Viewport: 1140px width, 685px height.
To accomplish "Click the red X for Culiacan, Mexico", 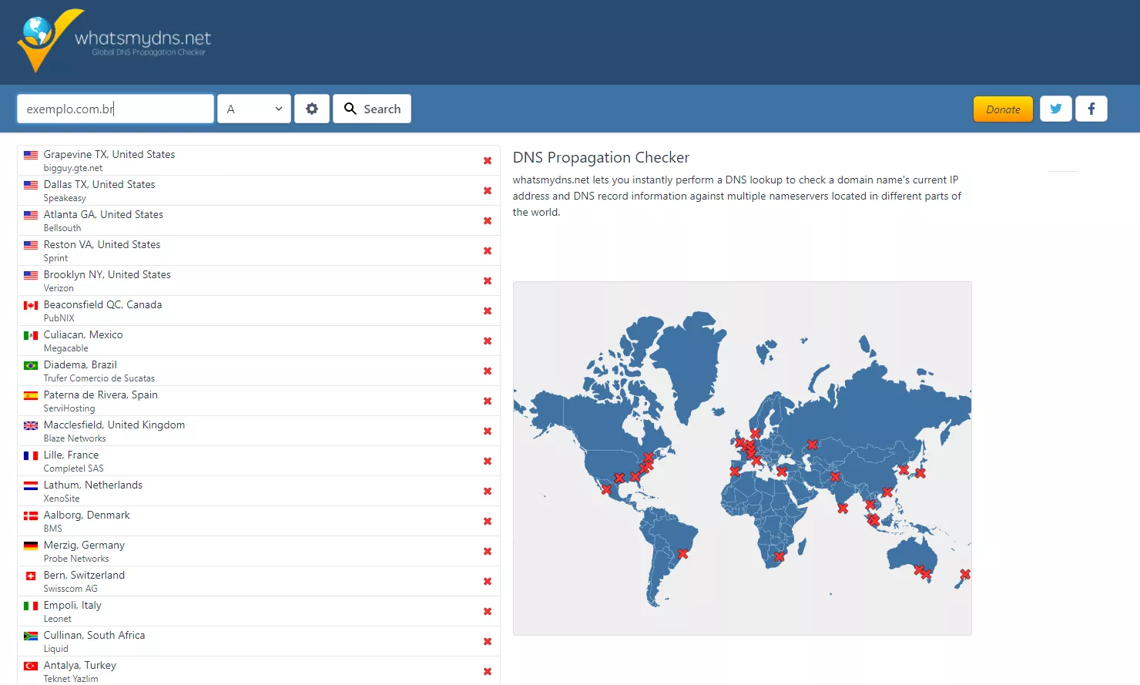I will [x=488, y=341].
